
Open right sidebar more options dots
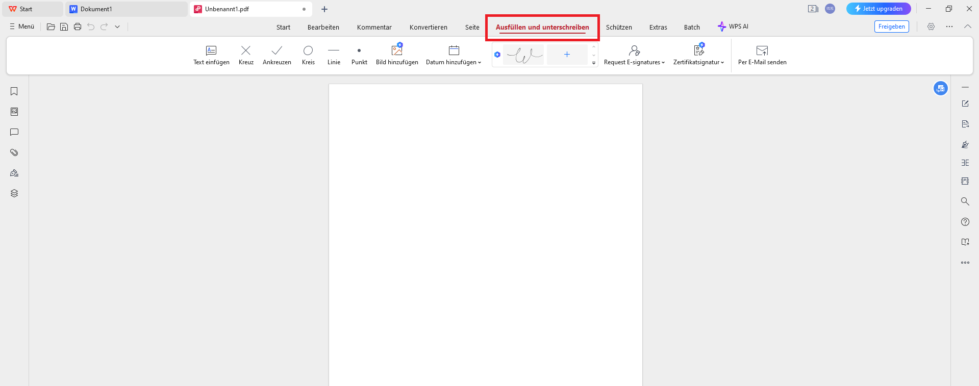coord(965,263)
